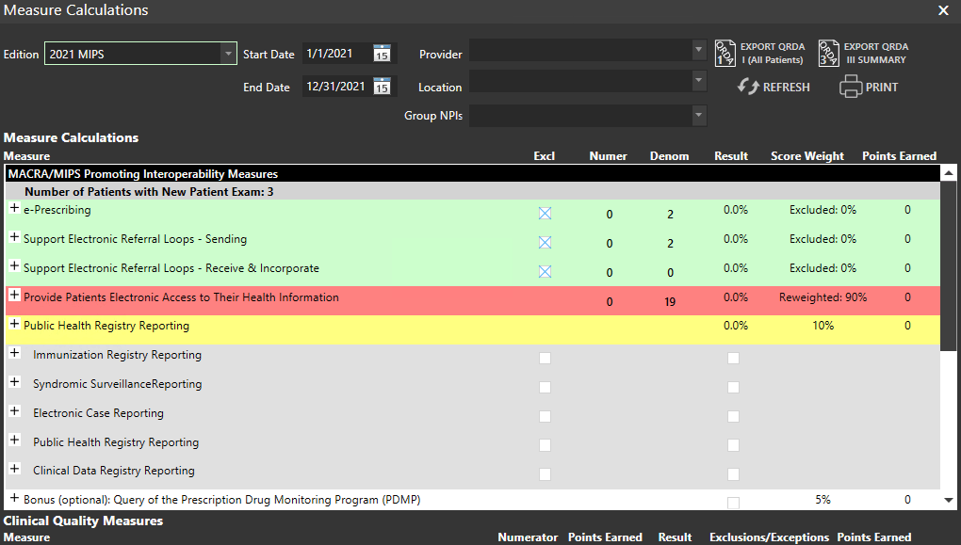Click the Denom column header
The height and width of the screenshot is (545, 961).
pyautogui.click(x=669, y=156)
